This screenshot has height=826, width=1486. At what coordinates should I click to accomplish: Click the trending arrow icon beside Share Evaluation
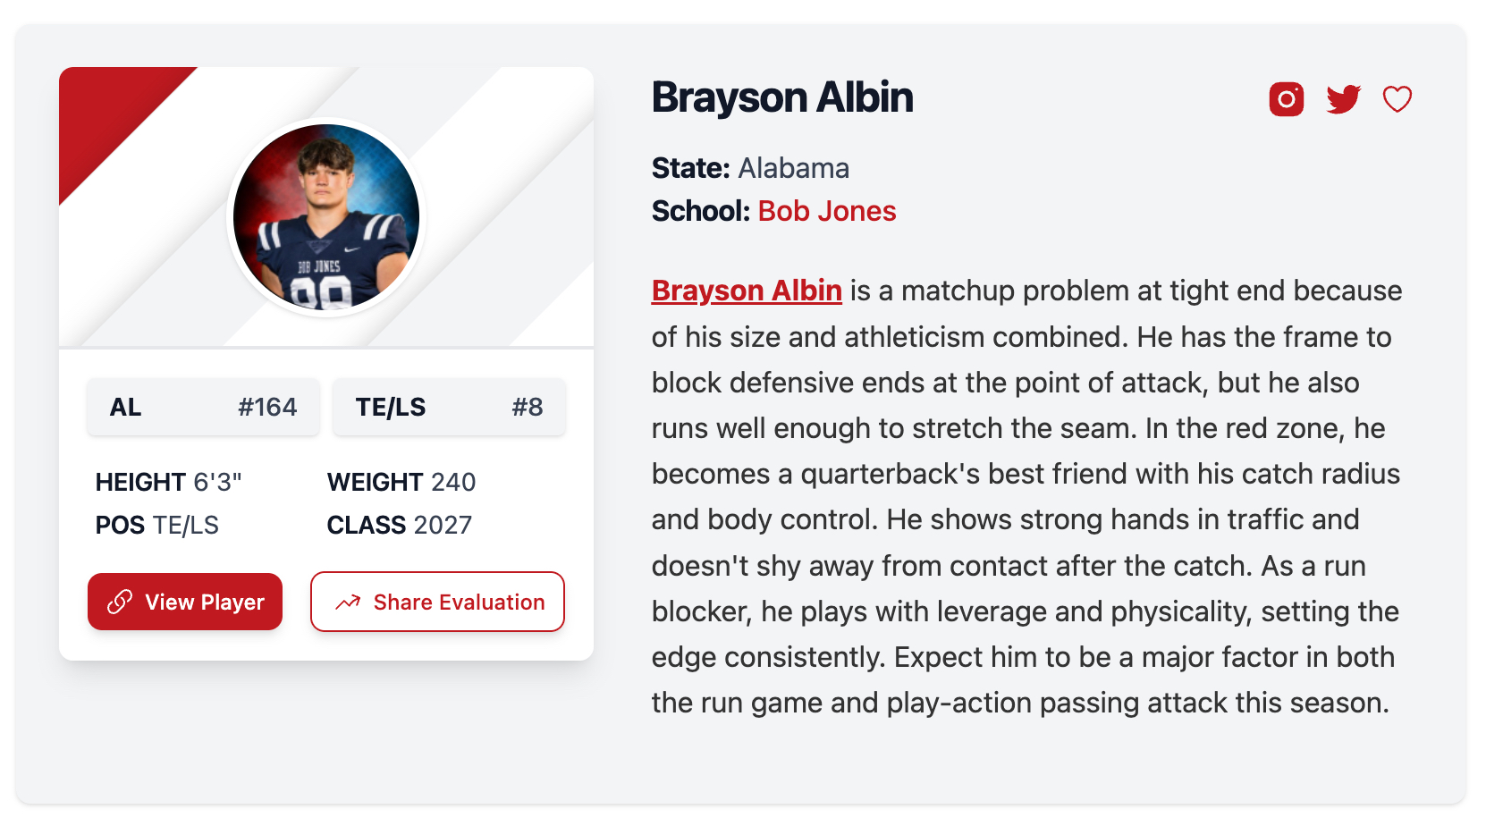pos(348,603)
